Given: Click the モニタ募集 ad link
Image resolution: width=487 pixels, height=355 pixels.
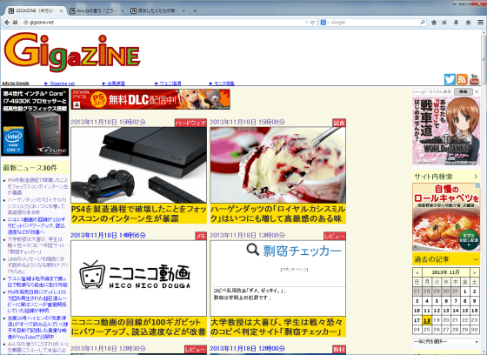Looking at the screenshot, I should [224, 84].
